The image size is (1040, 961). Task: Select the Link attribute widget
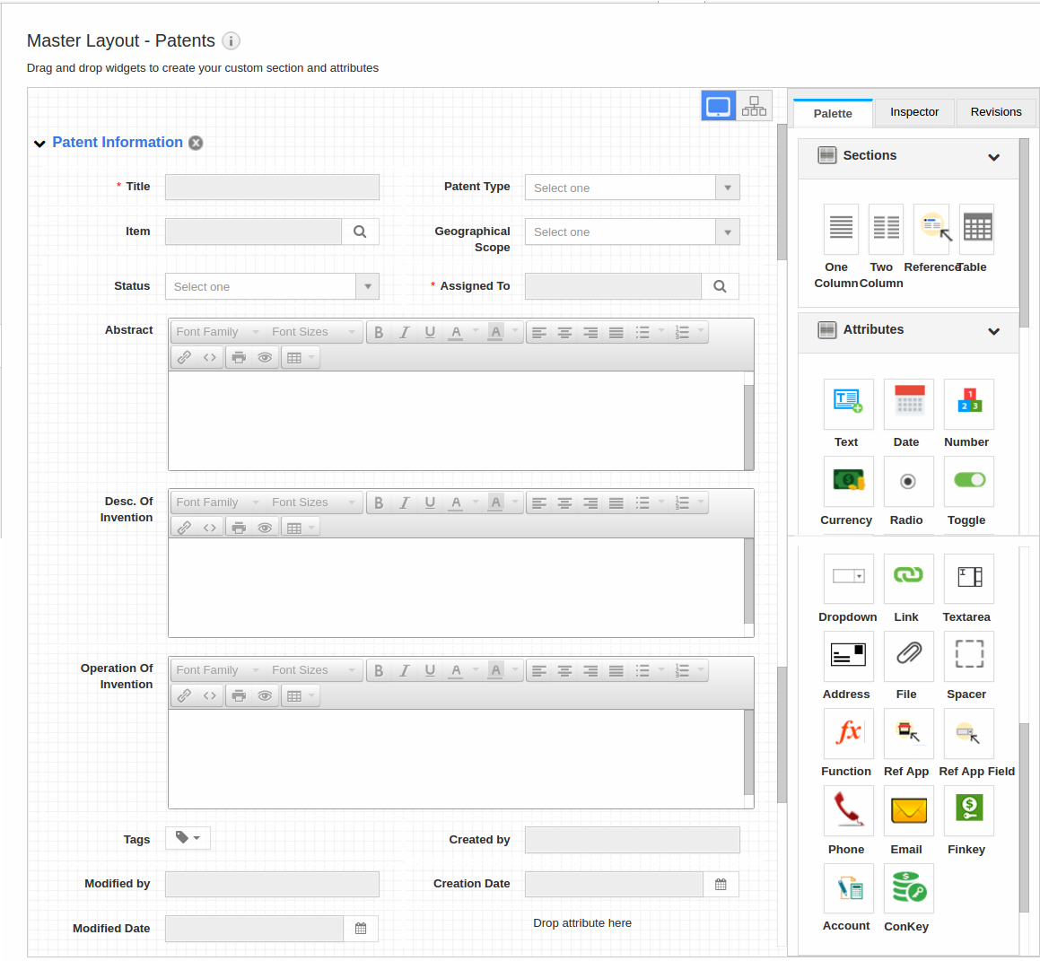908,579
